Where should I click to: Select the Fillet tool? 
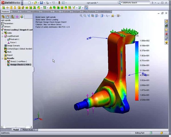coord(39,8)
